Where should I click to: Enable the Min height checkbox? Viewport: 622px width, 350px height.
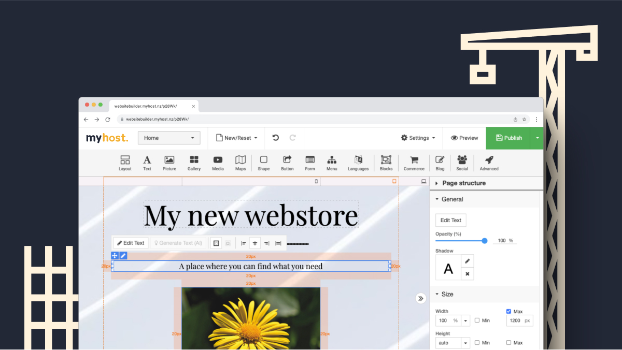point(476,342)
